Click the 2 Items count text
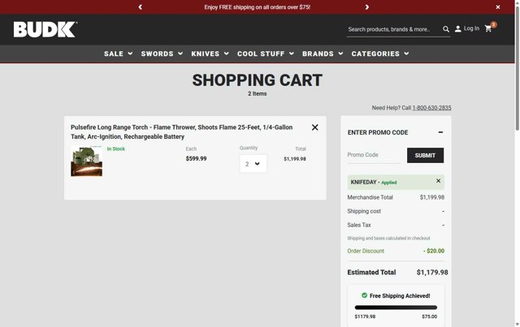This screenshot has width=520, height=327. [258, 94]
